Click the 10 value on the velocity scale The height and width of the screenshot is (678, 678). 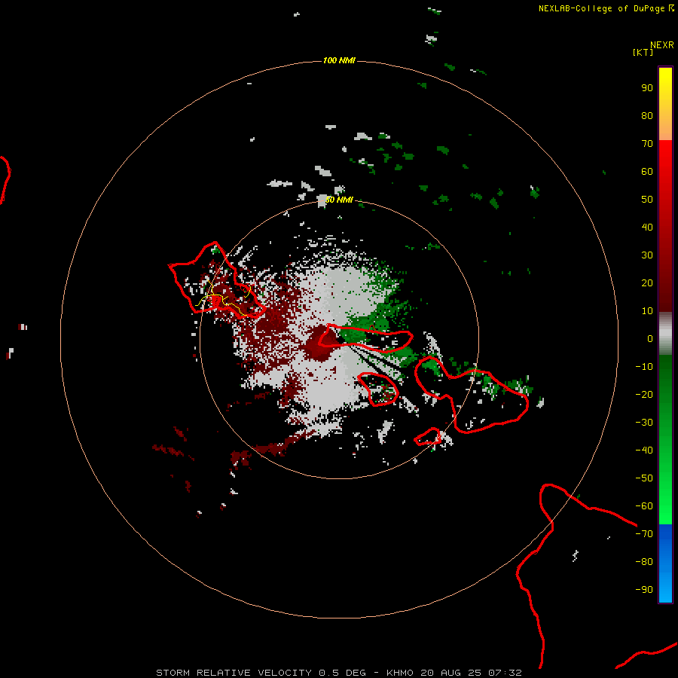[x=647, y=311]
